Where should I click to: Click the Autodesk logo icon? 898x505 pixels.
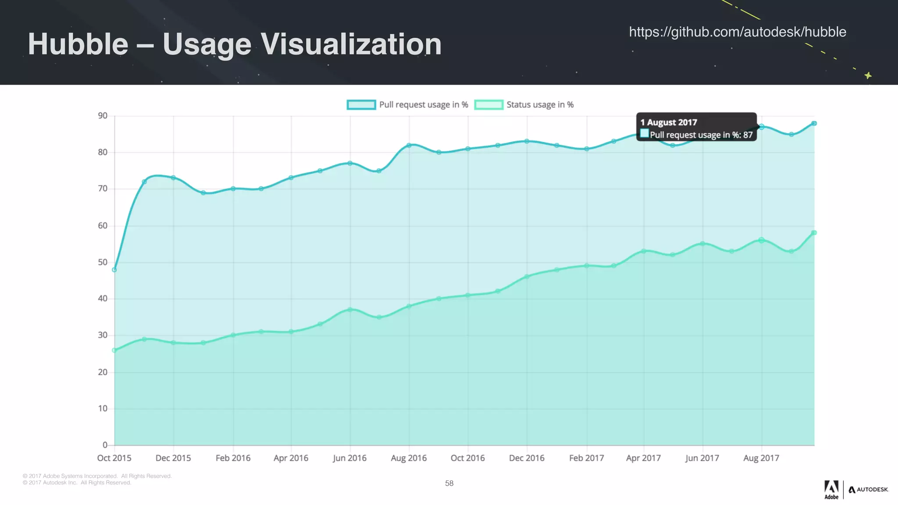[x=868, y=490]
